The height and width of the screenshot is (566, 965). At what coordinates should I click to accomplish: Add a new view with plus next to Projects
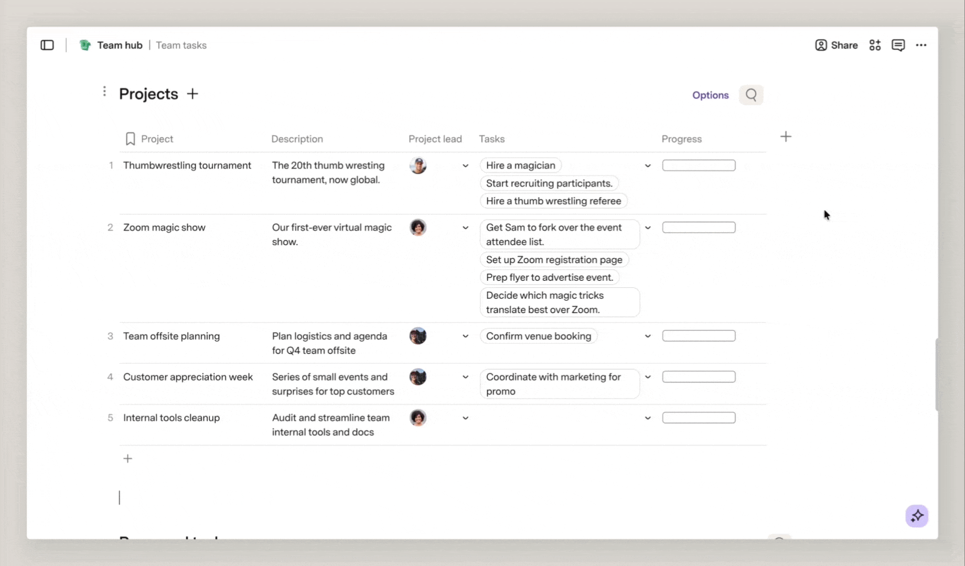point(192,94)
